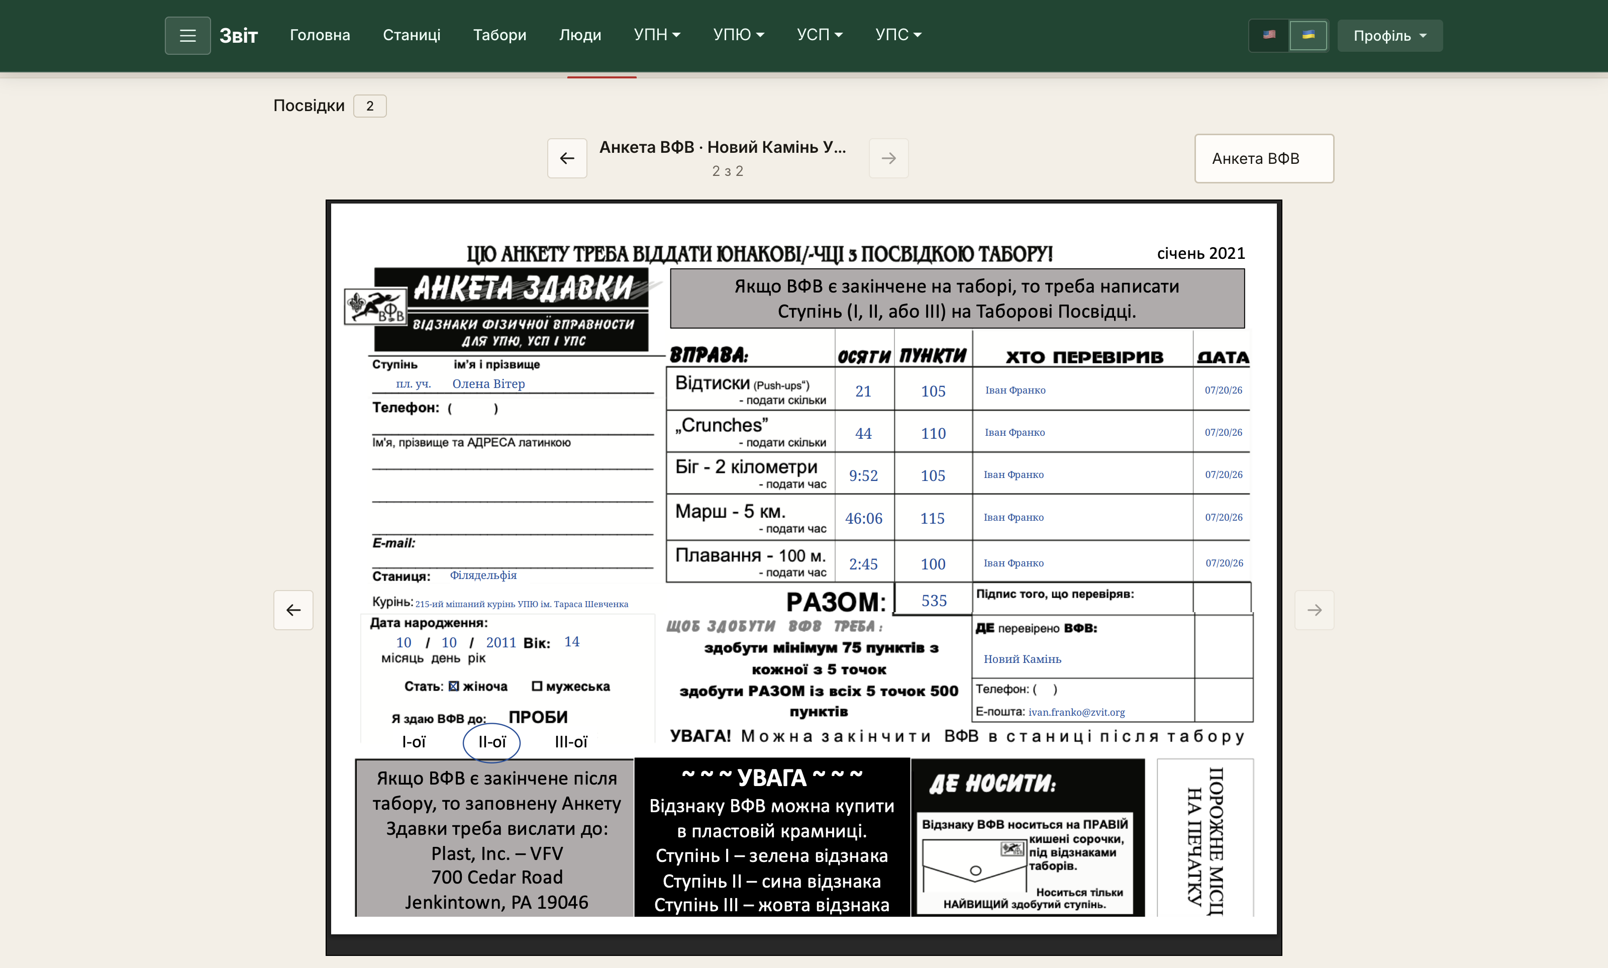Click the swim time 2:45
This screenshot has height=968, width=1608.
863,563
